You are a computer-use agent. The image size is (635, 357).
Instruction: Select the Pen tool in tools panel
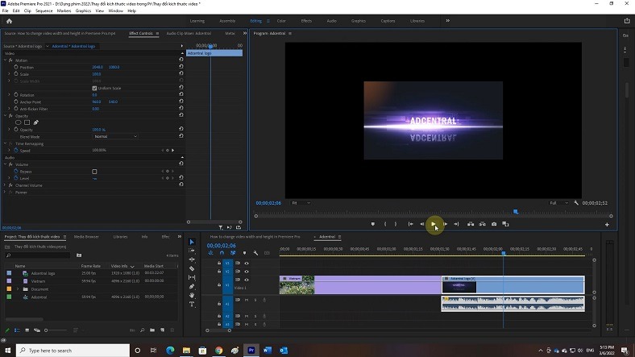tap(192, 286)
